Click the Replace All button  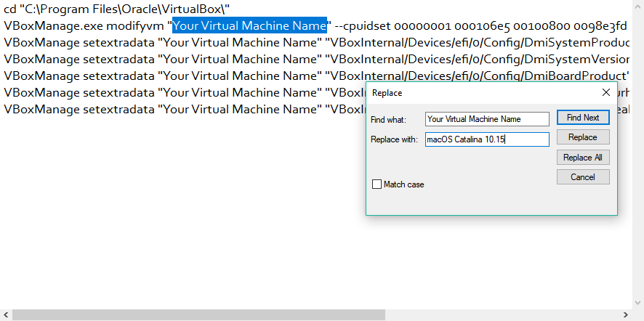(x=582, y=158)
